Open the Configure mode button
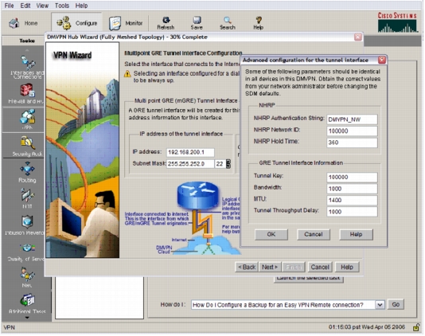This screenshot has width=425, height=336. 77,23
